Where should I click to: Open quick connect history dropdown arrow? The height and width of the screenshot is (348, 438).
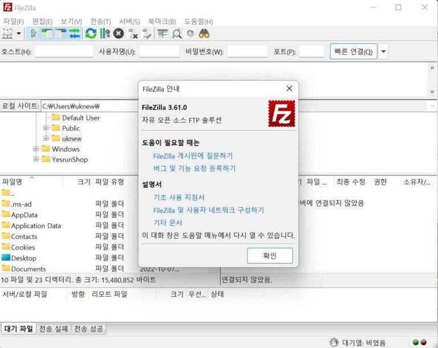(384, 52)
